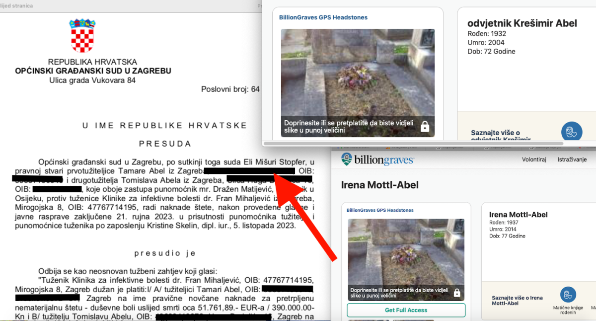Open the Istraživanje menu
This screenshot has height=321, width=596.
pos(572,160)
